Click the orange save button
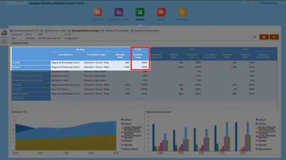286x160 pixels. tap(264, 37)
